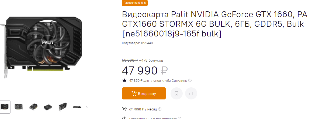The image size is (312, 119).
Task: Click help icon next to Ситилинк club price
Action: point(190,80)
